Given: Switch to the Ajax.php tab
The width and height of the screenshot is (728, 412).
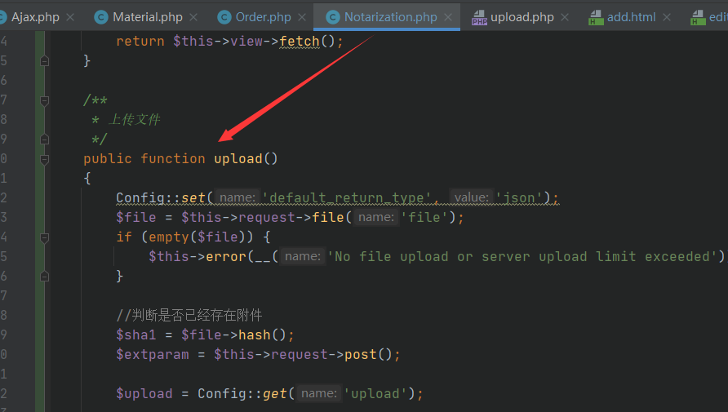Looking at the screenshot, I should tap(35, 17).
